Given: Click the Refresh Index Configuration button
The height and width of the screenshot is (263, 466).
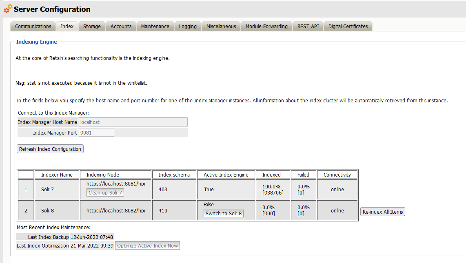Looking at the screenshot, I should tap(50, 149).
